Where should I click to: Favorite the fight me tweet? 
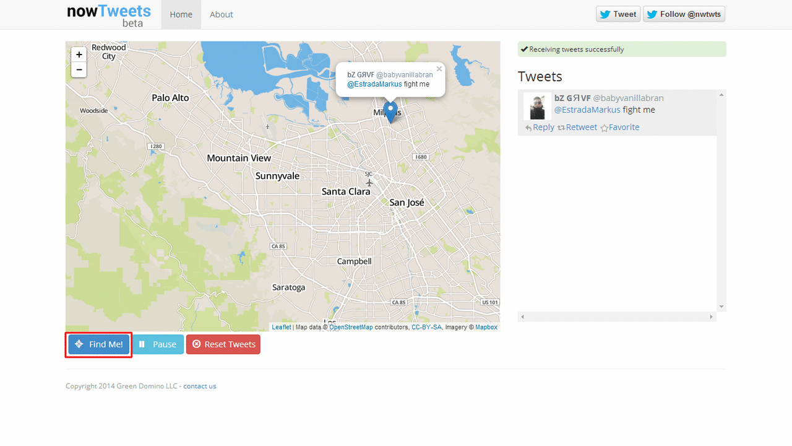point(620,127)
